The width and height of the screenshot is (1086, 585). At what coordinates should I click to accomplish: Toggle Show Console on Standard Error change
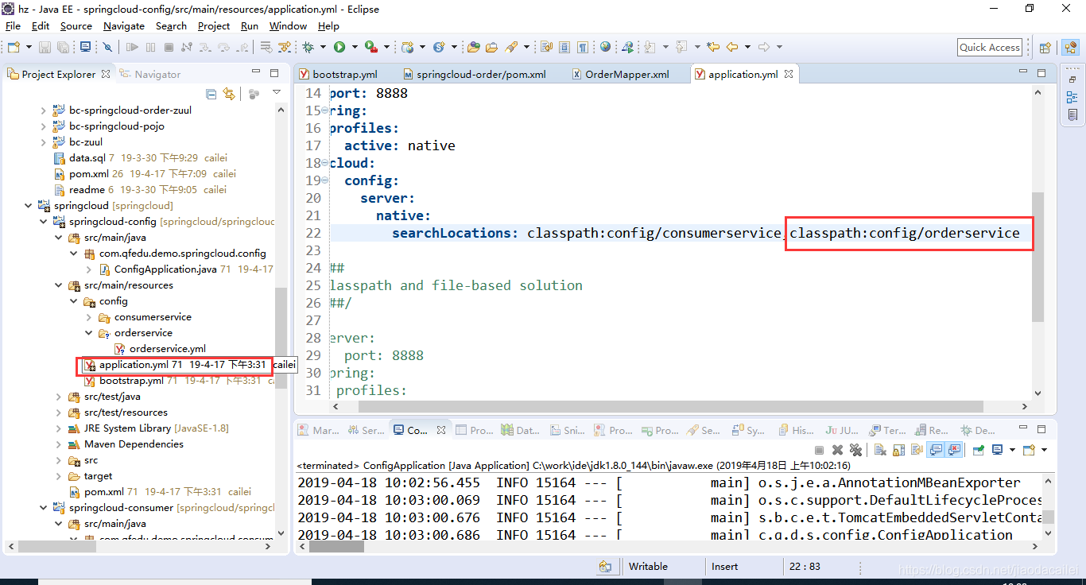[953, 450]
